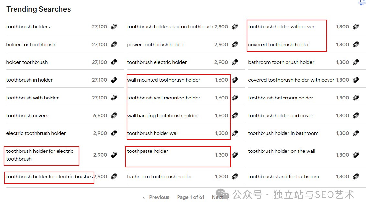Image resolution: width=366 pixels, height=209 pixels.
Task: Select 'toothbrush holder for electric brushes' keyword
Action: coord(49,177)
